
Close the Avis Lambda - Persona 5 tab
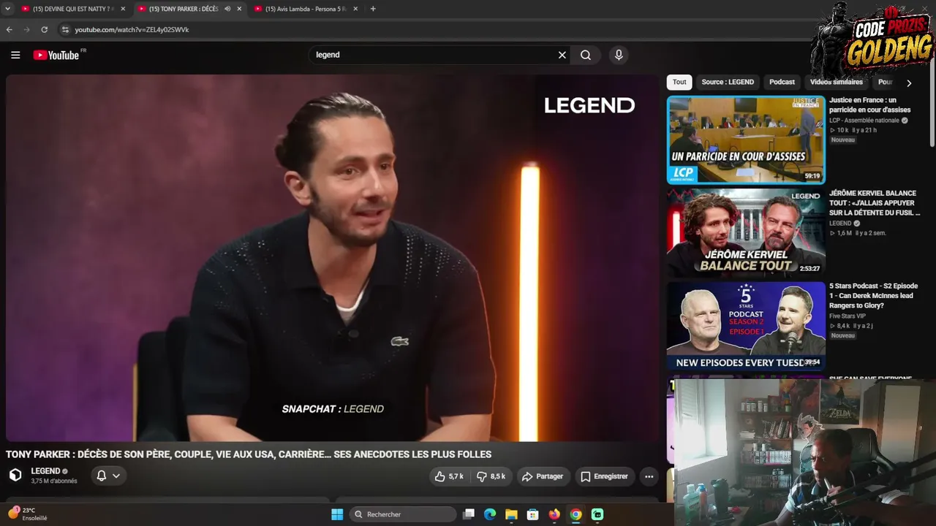click(x=355, y=9)
